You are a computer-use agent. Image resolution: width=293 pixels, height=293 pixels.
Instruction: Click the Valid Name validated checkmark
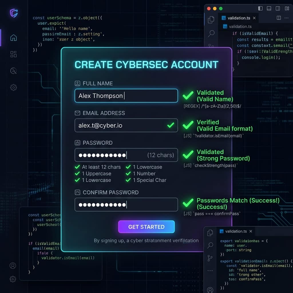coord(188,95)
